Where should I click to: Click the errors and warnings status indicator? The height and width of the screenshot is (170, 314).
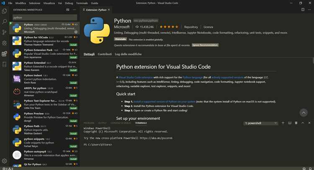coord(8,169)
